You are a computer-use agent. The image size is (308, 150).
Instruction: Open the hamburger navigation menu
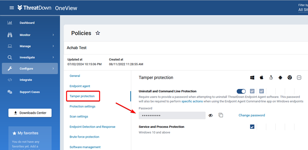tap(12, 8)
